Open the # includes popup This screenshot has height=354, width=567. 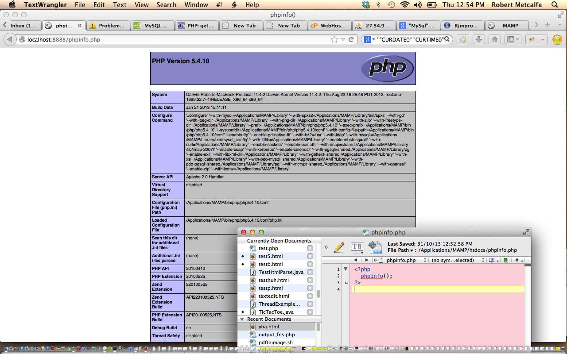(x=519, y=260)
